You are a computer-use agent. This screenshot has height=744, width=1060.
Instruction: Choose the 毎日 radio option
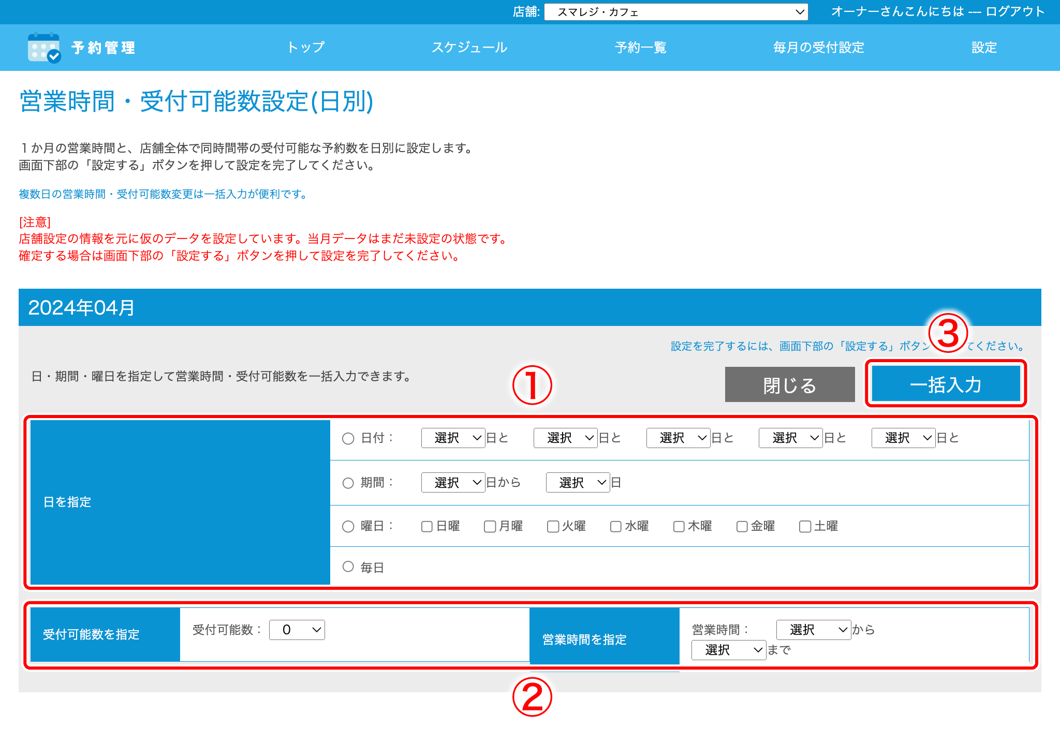(348, 567)
